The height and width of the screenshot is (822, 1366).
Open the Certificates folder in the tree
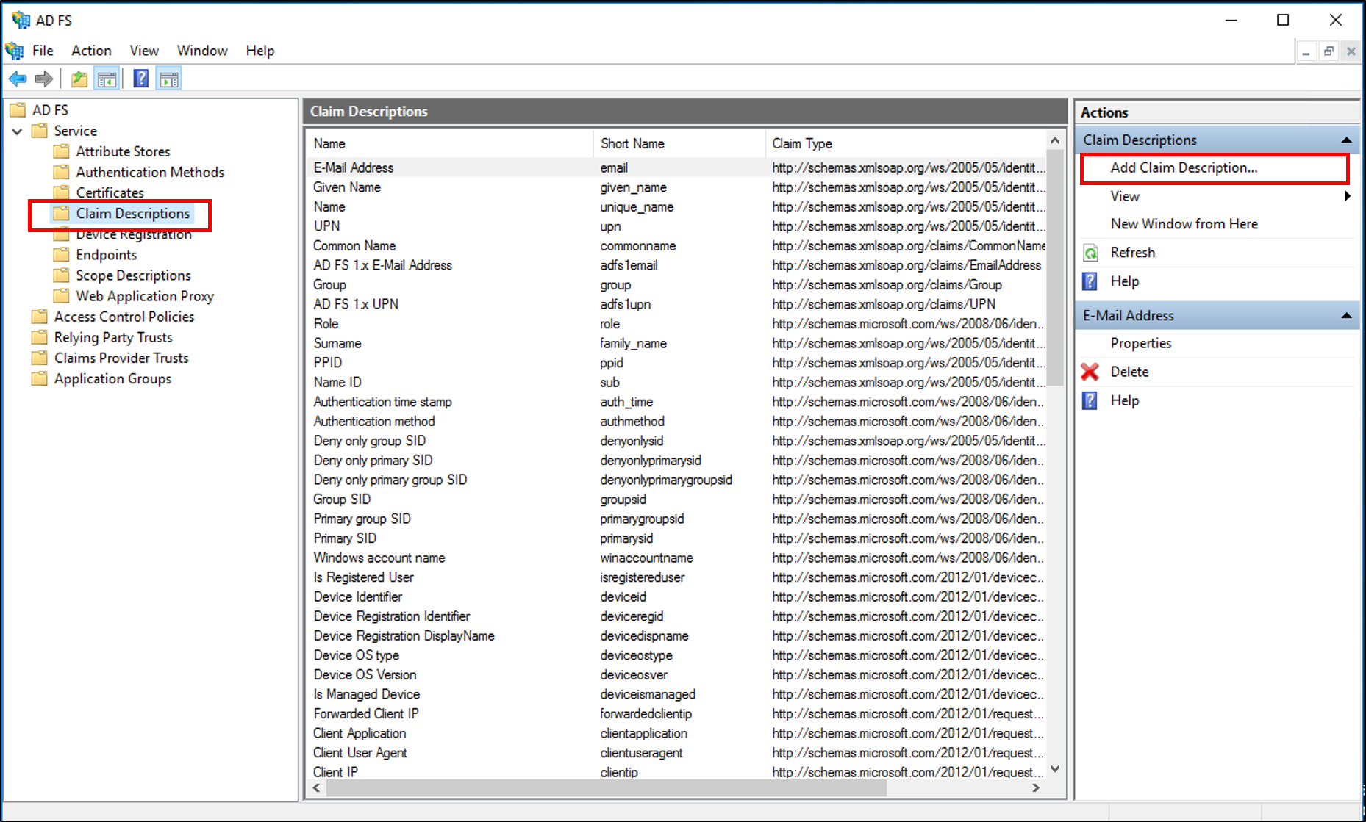pyautogui.click(x=110, y=192)
